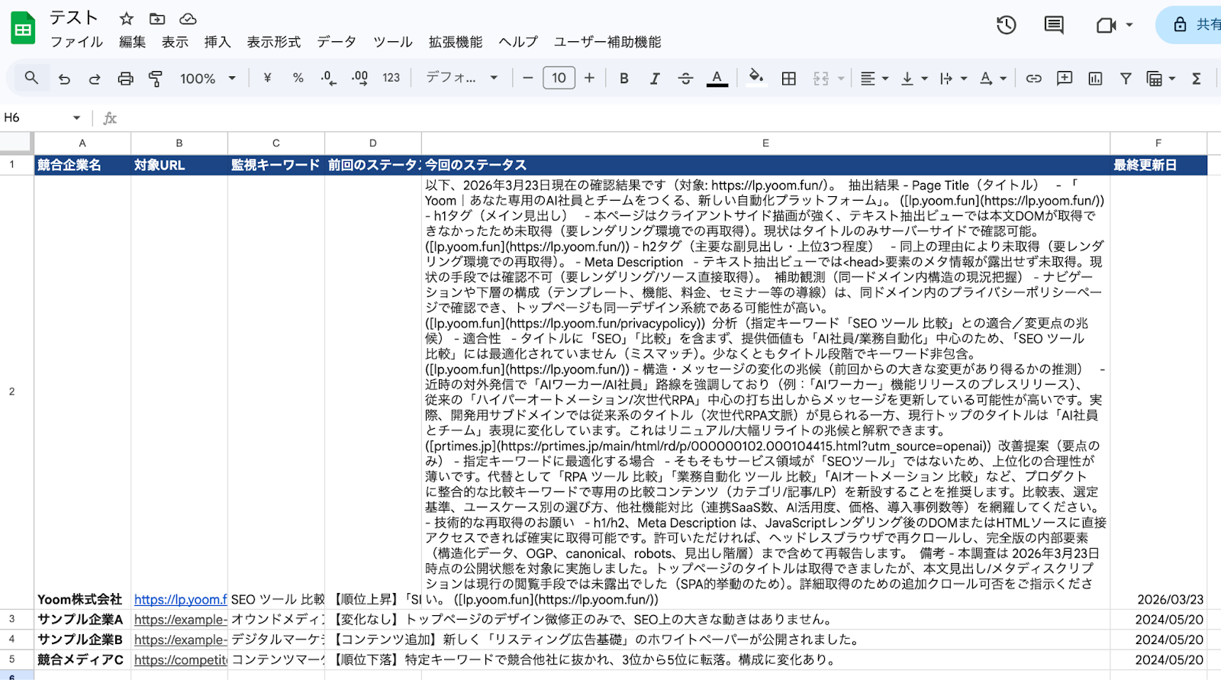Open vertical align dropdown
The width and height of the screenshot is (1221, 680).
click(913, 78)
